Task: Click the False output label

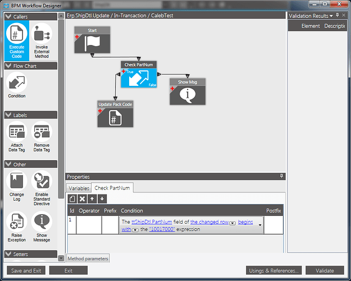Action: click(x=152, y=85)
